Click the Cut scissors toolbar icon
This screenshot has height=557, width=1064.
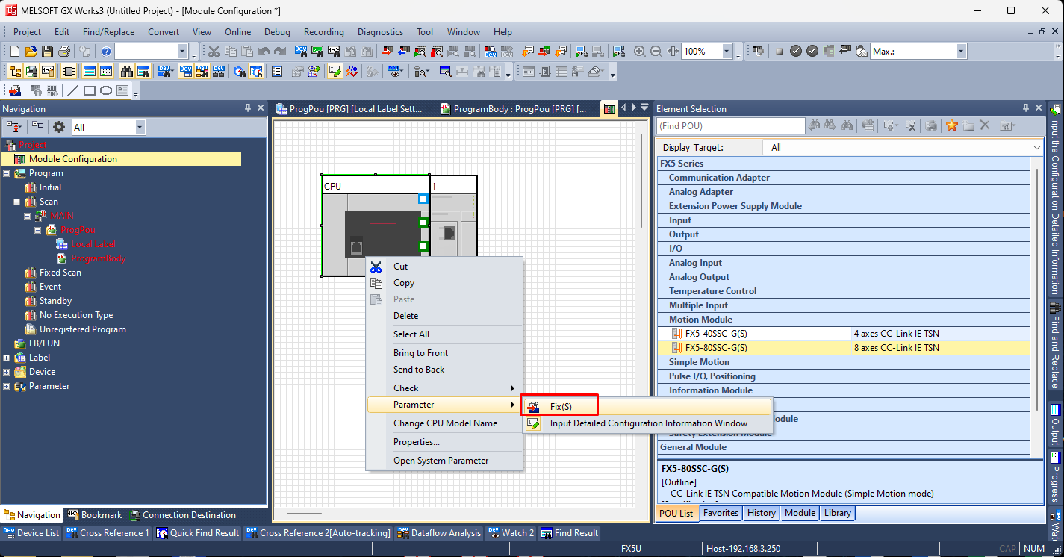(214, 52)
